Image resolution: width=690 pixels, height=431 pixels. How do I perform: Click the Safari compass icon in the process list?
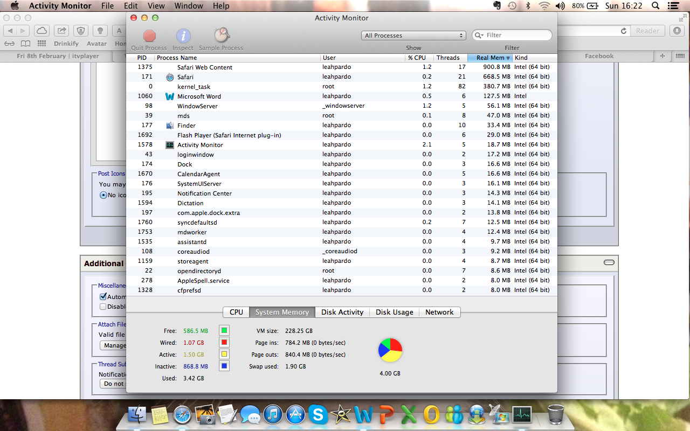point(170,77)
